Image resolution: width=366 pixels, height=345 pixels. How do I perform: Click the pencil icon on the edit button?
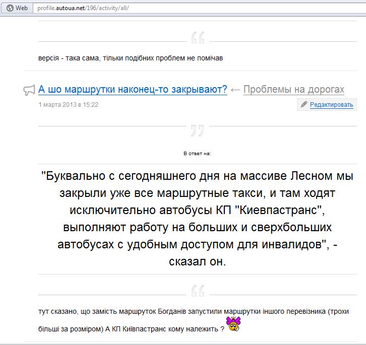tap(303, 104)
